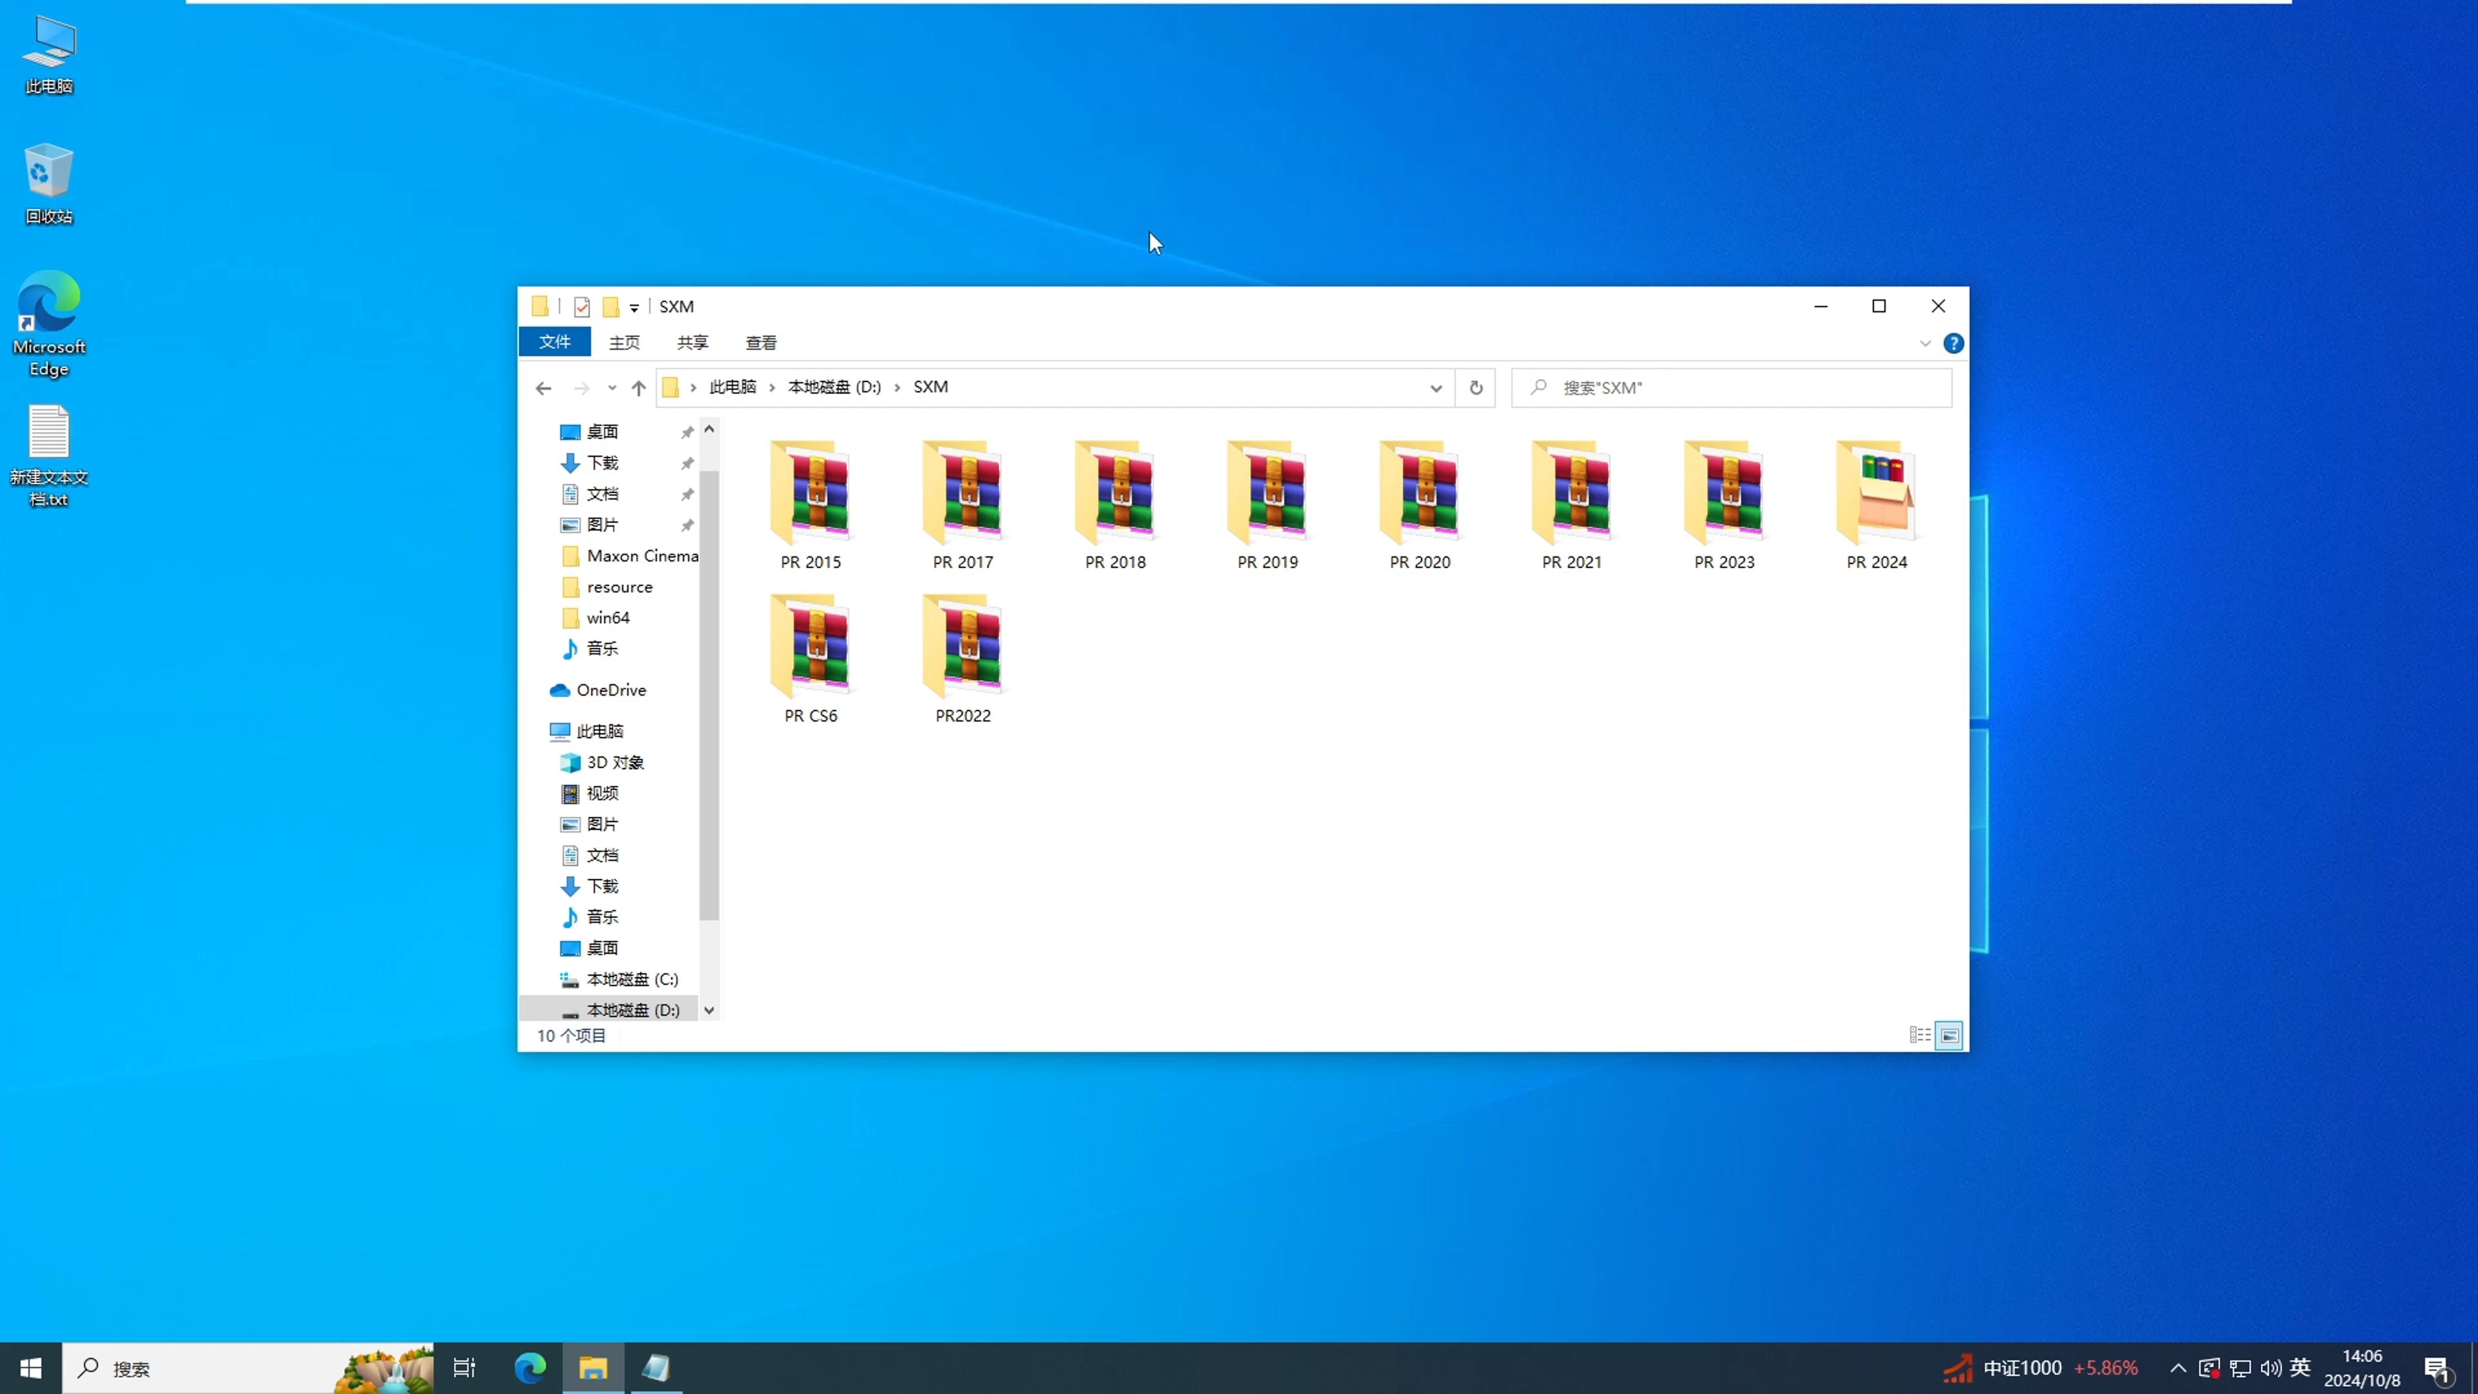The width and height of the screenshot is (2478, 1394).
Task: Expand the ribbon with the chevron
Action: click(1925, 343)
